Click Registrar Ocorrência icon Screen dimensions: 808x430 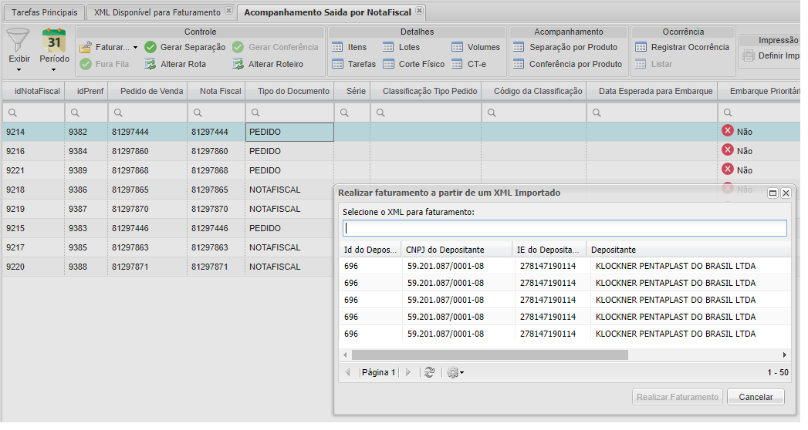point(641,47)
